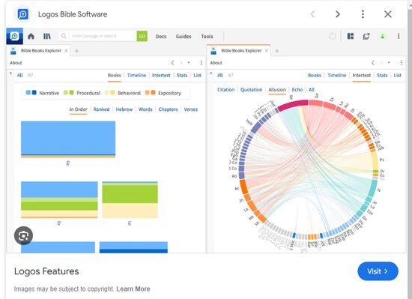The image size is (412, 299).
Task: Click About in left panel
Action: tap(16, 63)
